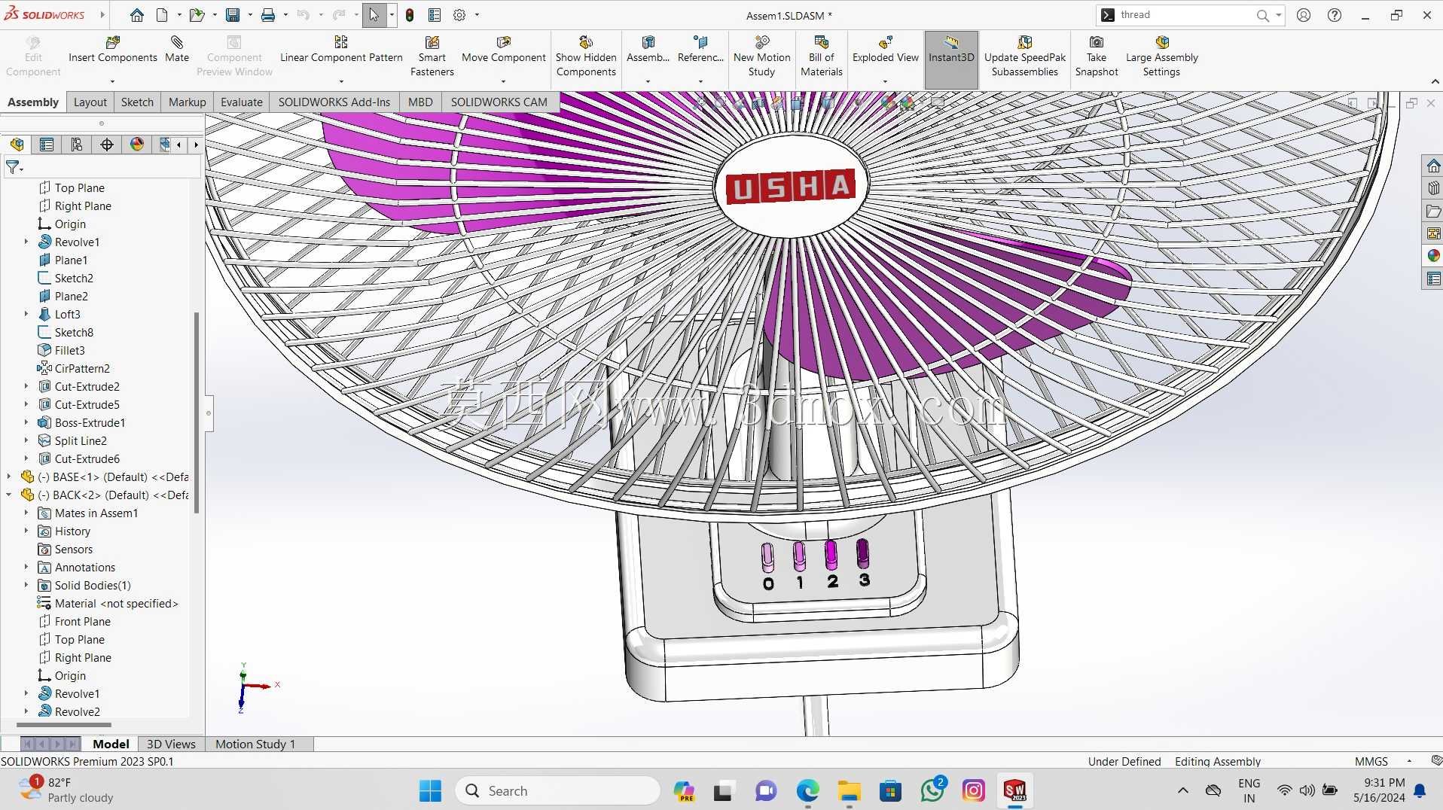Expand the Boss-Extrude1 feature node
The image size is (1443, 810).
pyautogui.click(x=26, y=422)
